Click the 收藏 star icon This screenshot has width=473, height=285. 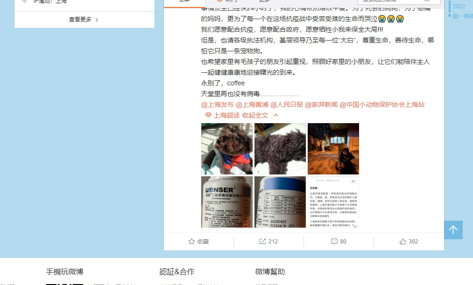pyautogui.click(x=191, y=241)
